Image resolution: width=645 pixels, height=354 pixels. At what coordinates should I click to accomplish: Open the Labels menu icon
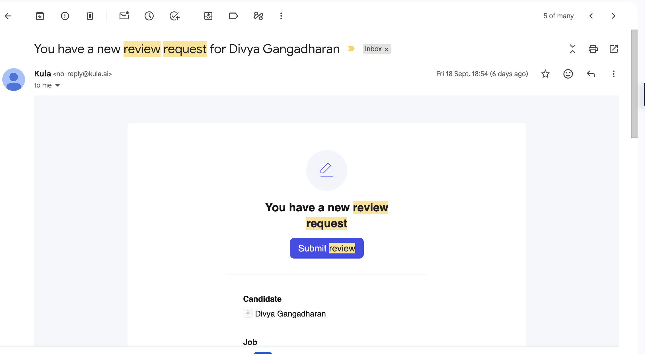click(x=233, y=16)
